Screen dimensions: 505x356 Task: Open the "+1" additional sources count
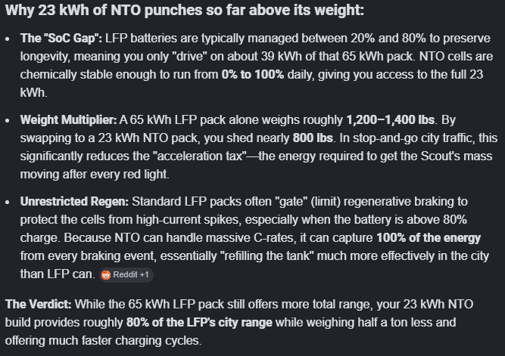(144, 274)
